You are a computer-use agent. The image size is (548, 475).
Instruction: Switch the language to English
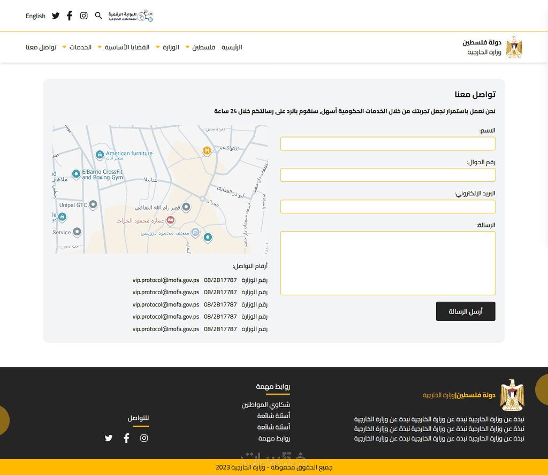(x=35, y=16)
